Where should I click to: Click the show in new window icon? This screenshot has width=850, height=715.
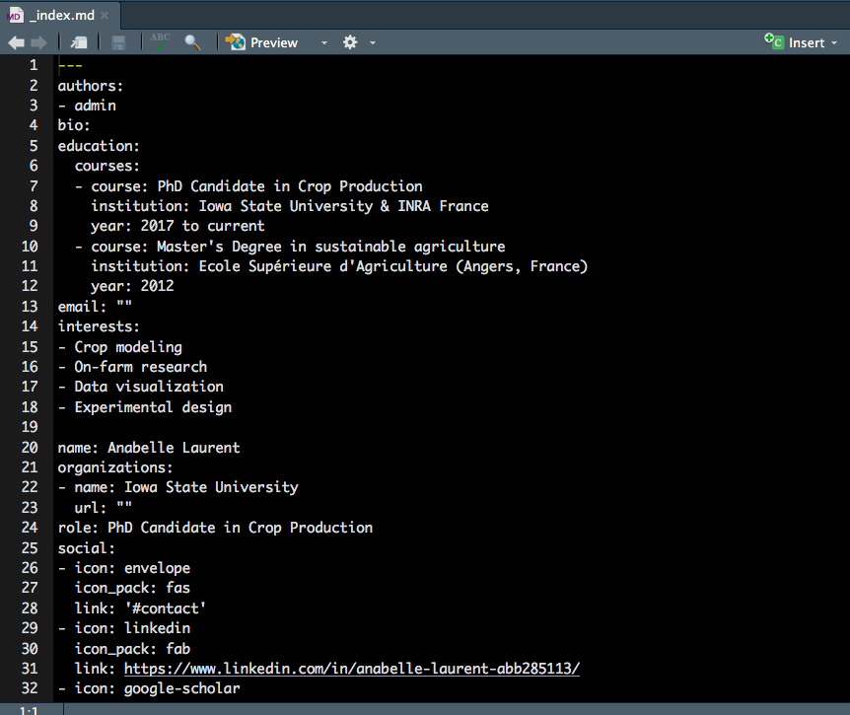pyautogui.click(x=79, y=42)
